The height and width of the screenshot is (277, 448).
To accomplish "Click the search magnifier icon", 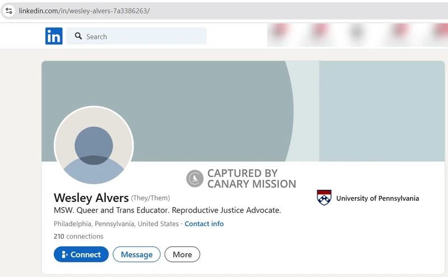I will [x=78, y=36].
